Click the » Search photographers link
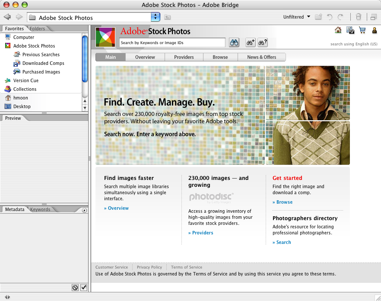381x301 pixels. tap(282, 242)
